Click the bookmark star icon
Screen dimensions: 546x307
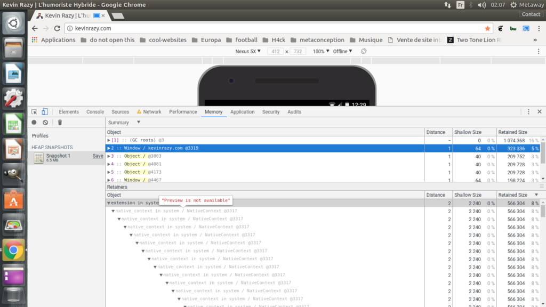point(487,29)
